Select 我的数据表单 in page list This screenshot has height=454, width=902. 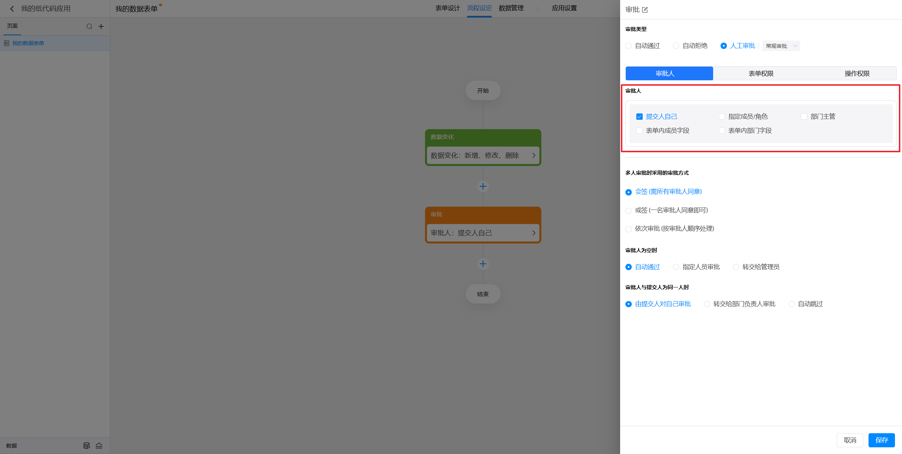tap(28, 43)
